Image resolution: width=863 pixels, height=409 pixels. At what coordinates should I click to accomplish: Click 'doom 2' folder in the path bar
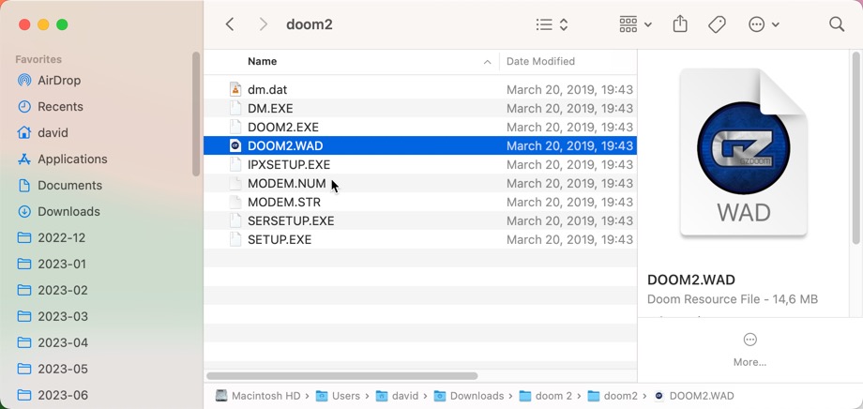click(x=545, y=396)
